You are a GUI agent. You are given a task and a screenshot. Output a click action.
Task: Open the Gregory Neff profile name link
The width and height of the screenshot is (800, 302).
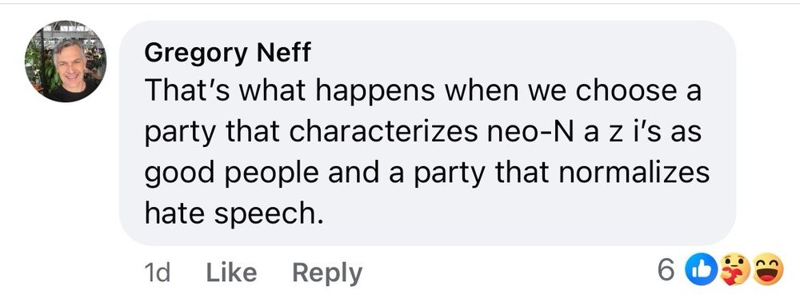(x=227, y=52)
